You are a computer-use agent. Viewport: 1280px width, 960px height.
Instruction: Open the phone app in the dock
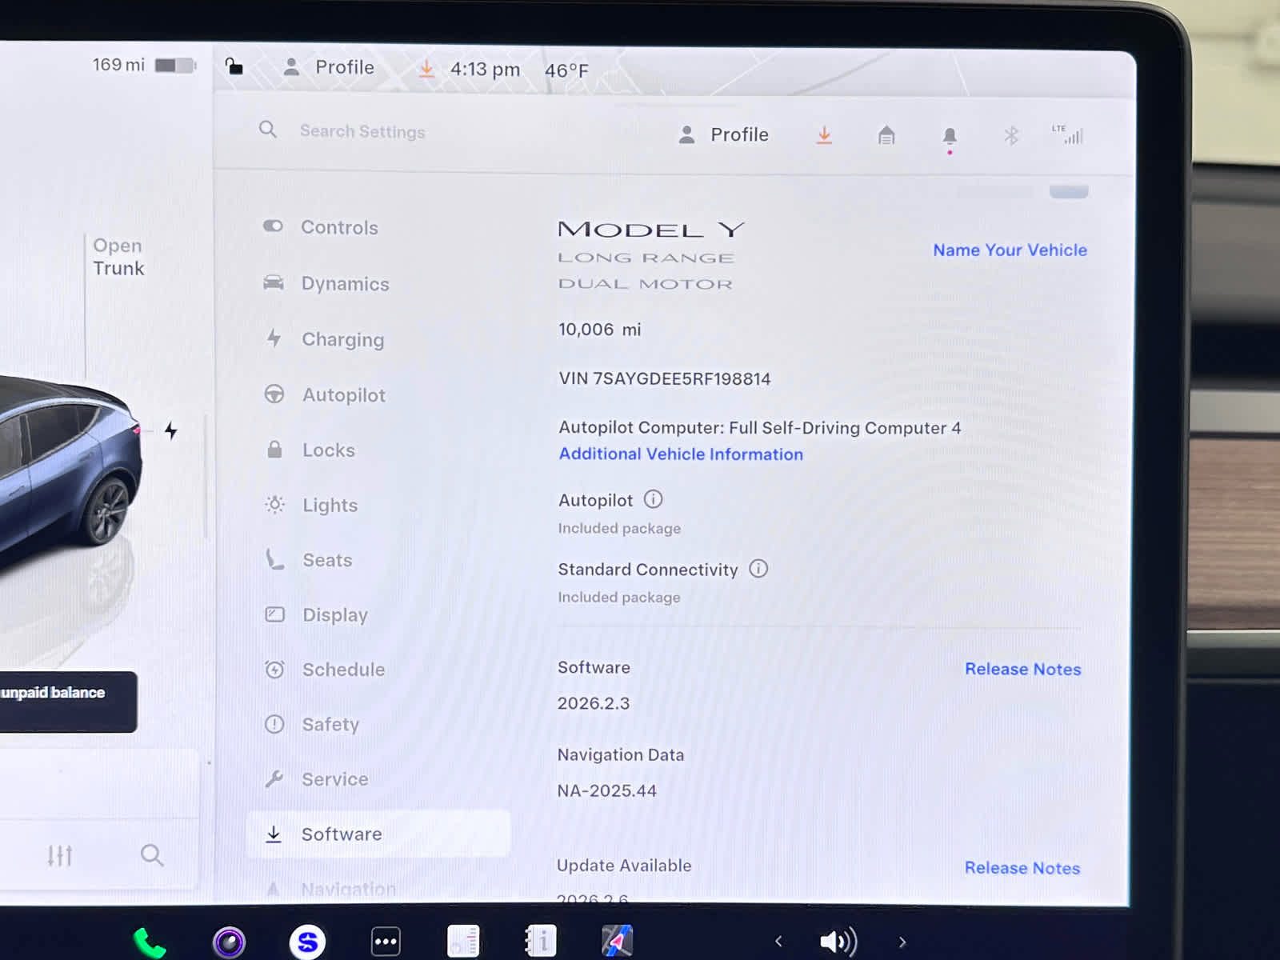(149, 942)
